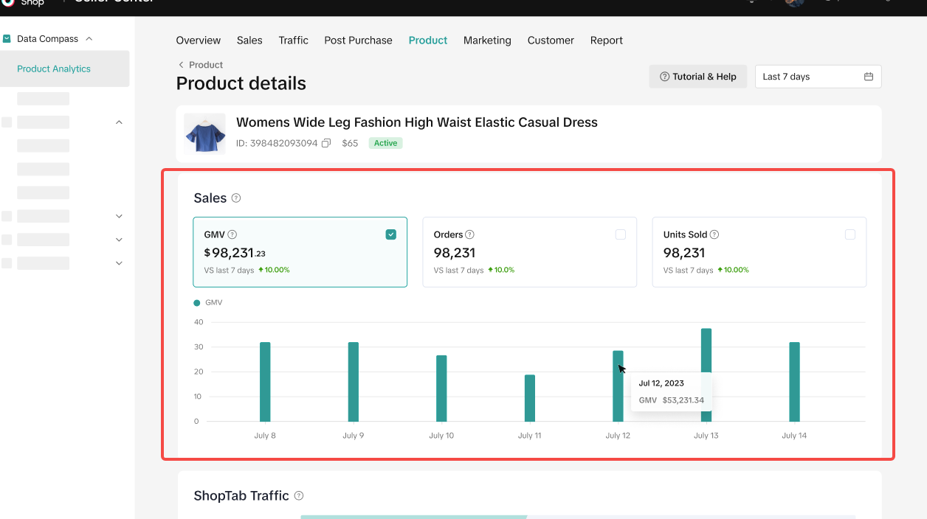Click the Orders info question icon
Image resolution: width=927 pixels, height=519 pixels.
(x=470, y=234)
